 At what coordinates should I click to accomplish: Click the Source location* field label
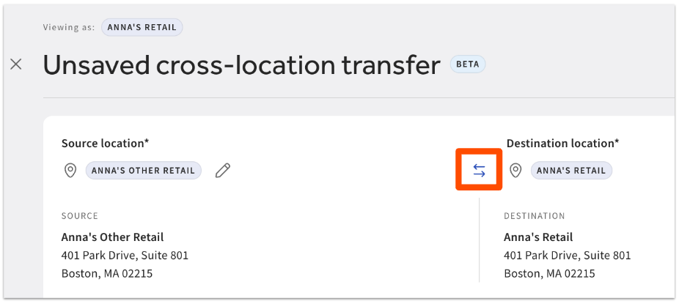(x=106, y=144)
